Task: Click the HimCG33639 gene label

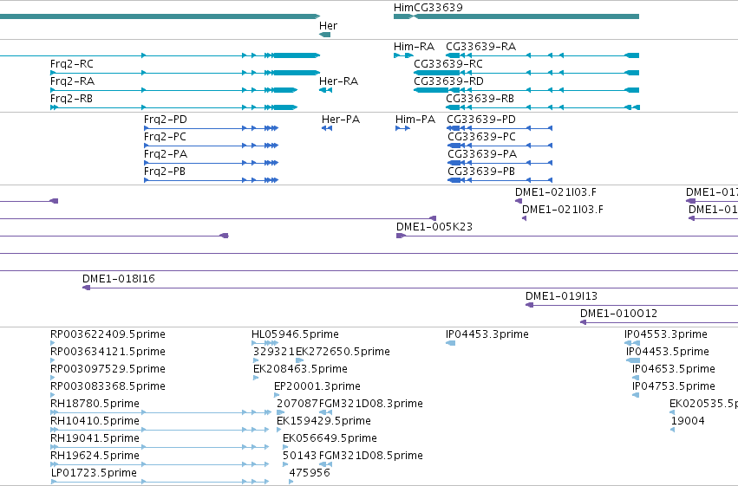Action: tap(428, 8)
